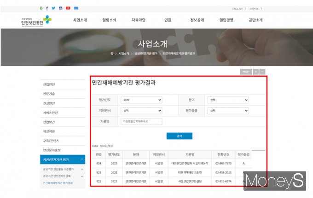
Task: Click the 홈 breadcrumb link
Action: (x=112, y=54)
